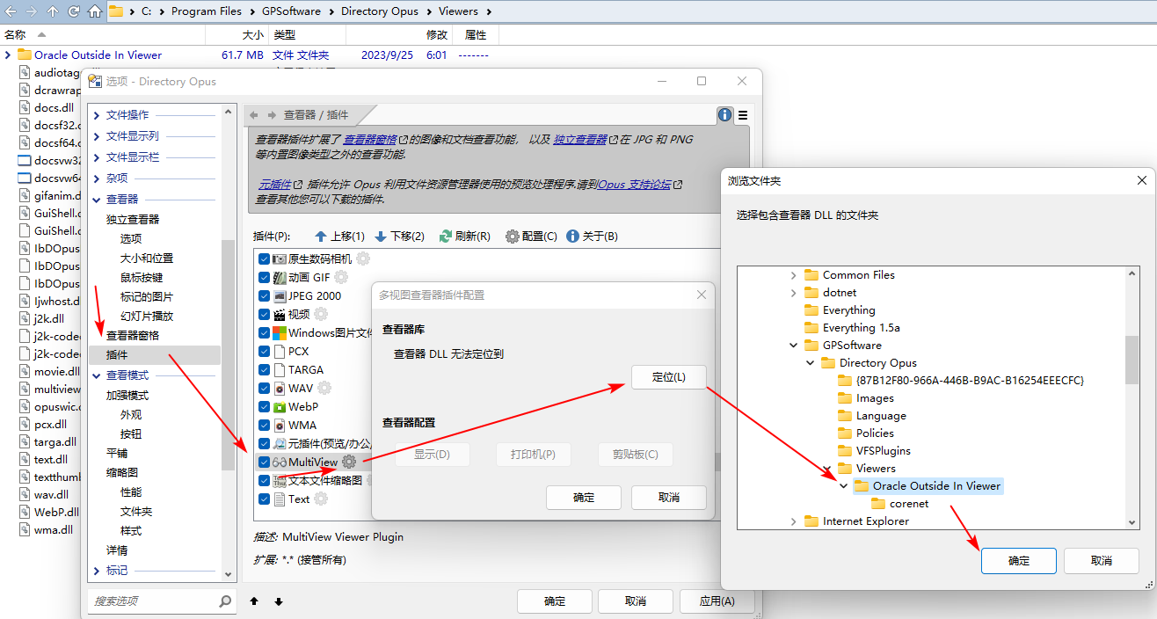
Task: Expand dotnet in browse folder tree
Action: coord(793,293)
